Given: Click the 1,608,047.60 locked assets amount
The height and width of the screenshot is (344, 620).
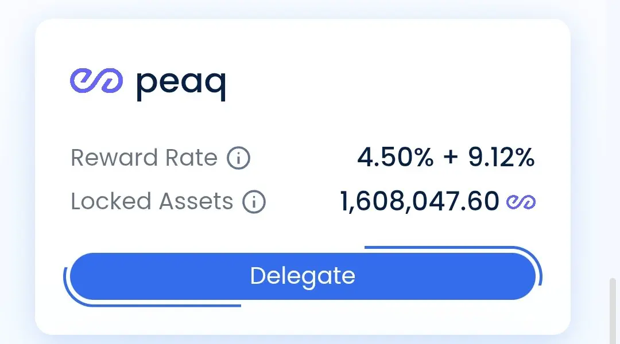Looking at the screenshot, I should [x=420, y=201].
